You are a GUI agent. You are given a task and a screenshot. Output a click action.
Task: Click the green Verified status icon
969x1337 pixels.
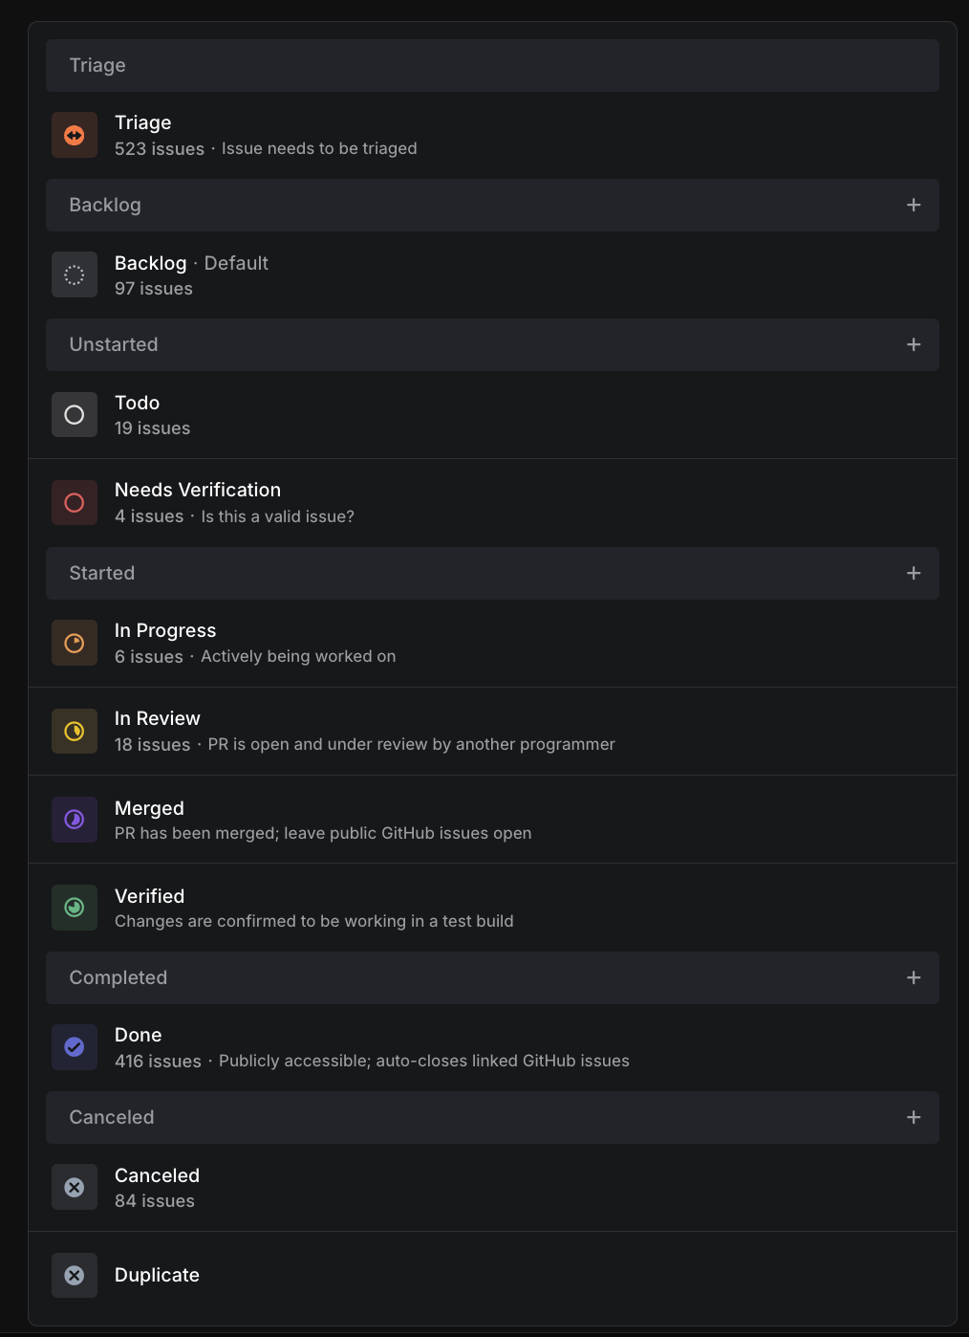click(x=75, y=908)
